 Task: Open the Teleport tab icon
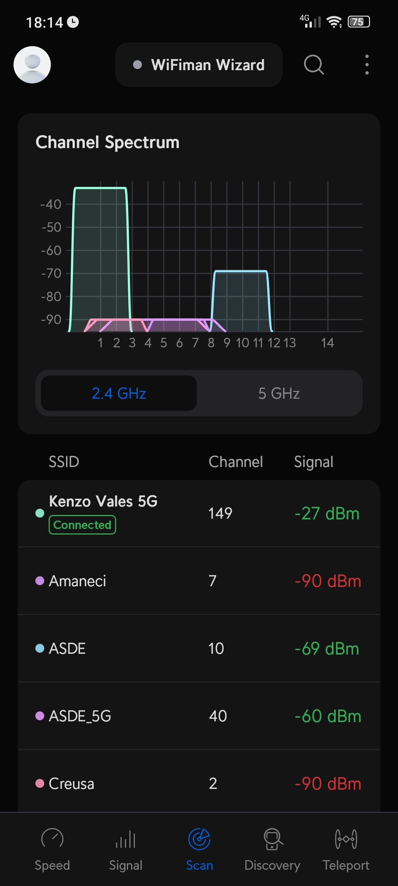pos(346,839)
